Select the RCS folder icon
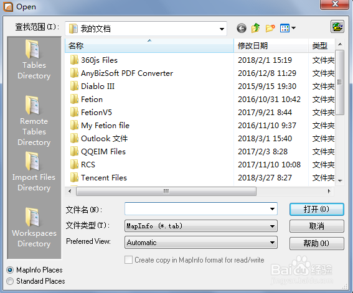Image resolution: width=353 pixels, height=293 pixels. coord(74,164)
